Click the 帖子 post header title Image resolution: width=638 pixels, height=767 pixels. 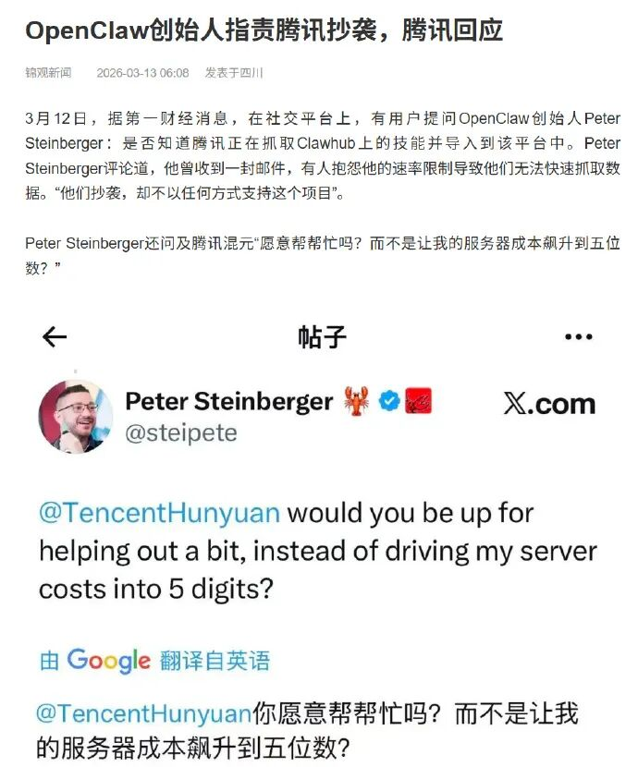(x=322, y=337)
